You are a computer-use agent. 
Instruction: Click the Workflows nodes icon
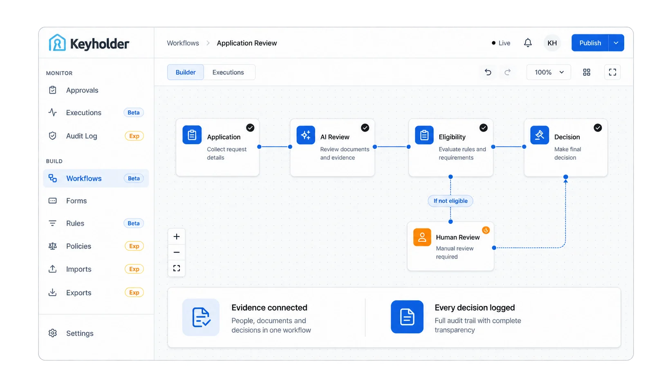pos(53,178)
